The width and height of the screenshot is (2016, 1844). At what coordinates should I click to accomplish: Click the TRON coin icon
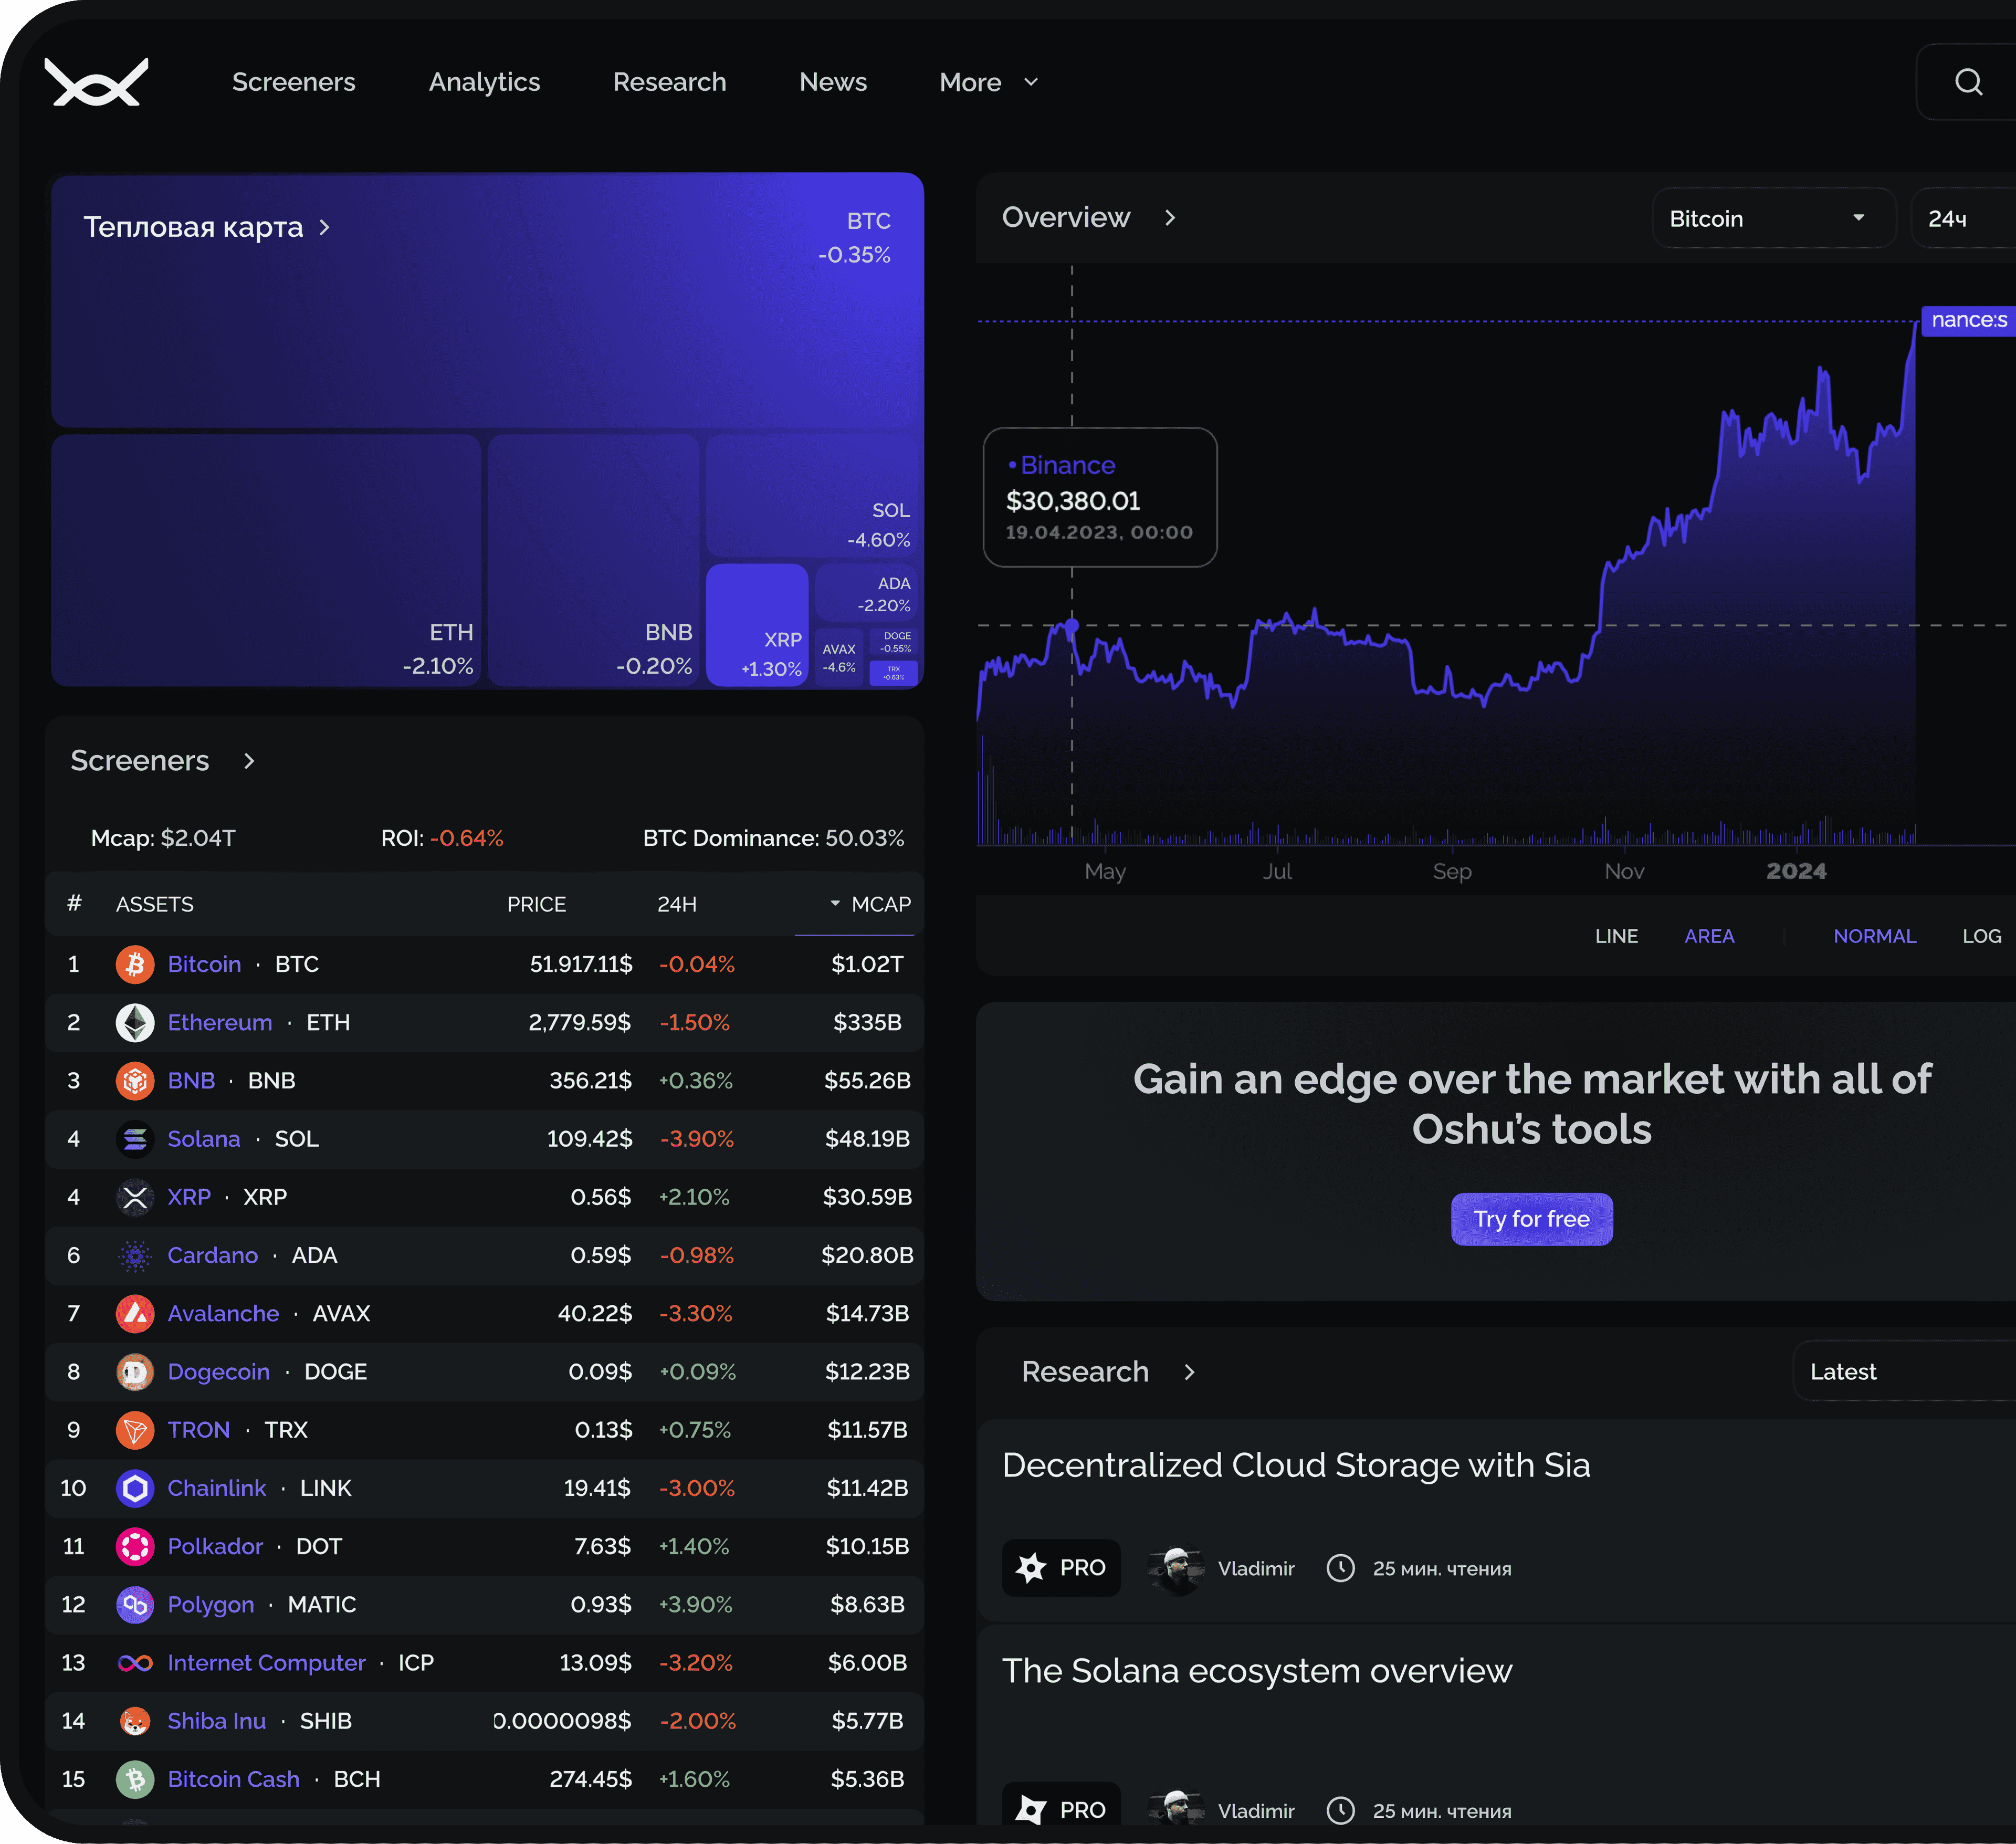click(135, 1430)
